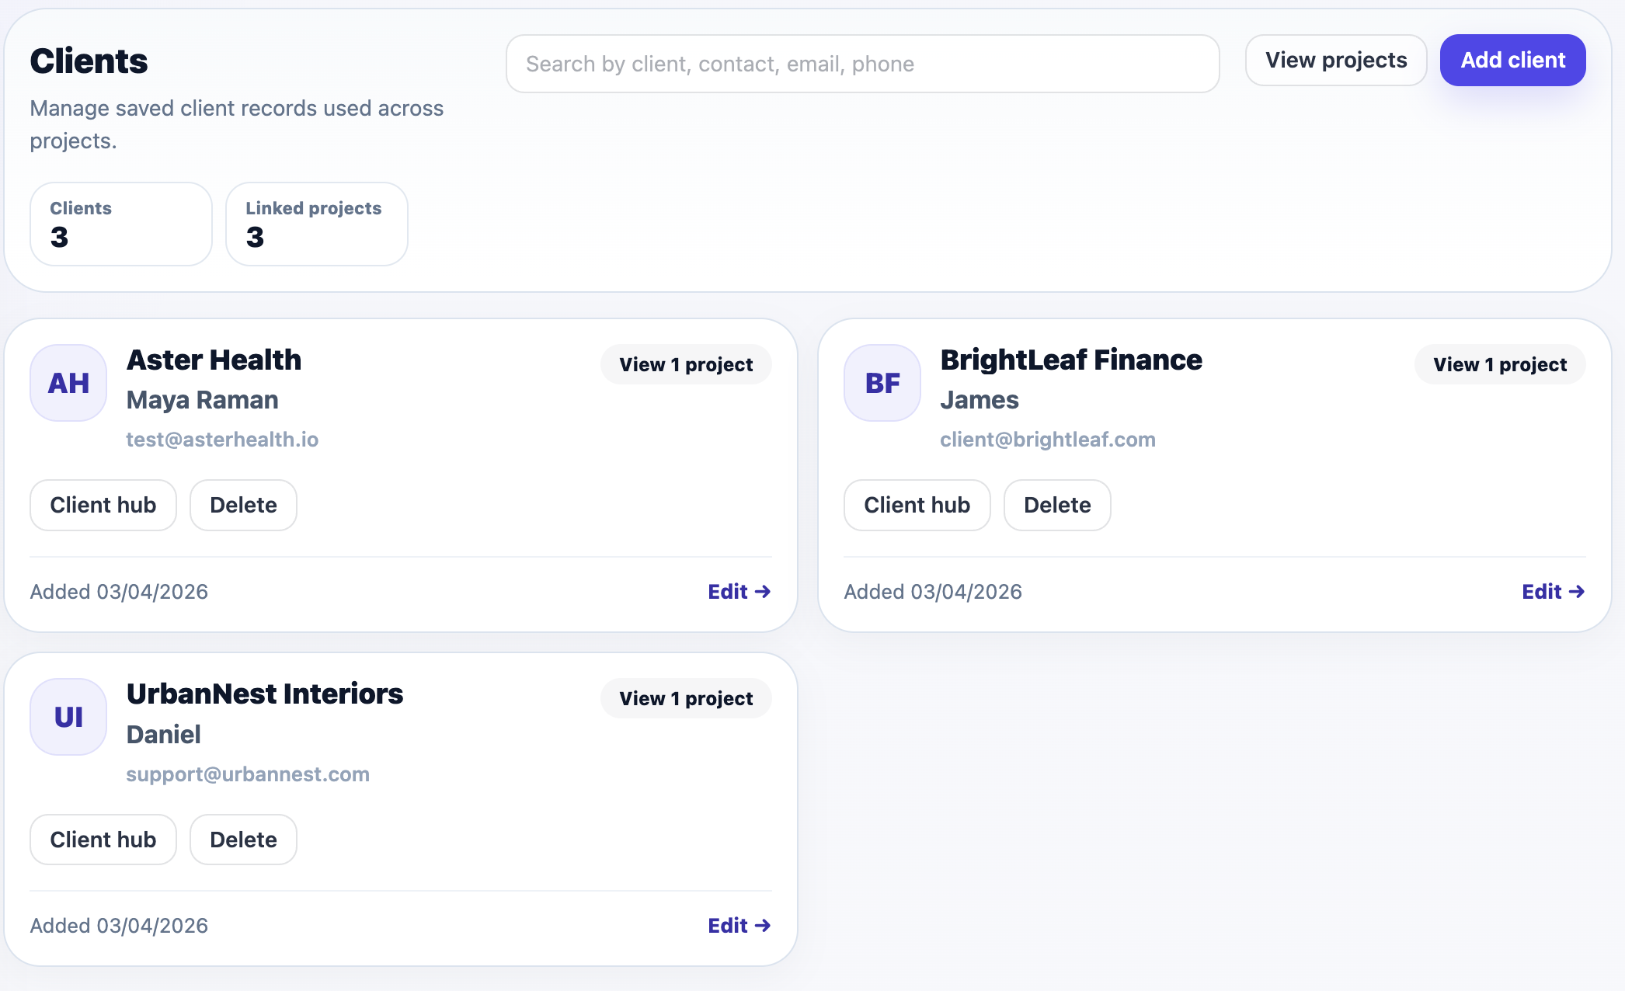Open Client hub for BrightLeaf Finance
Screen dimensions: 1625x991
click(x=917, y=505)
